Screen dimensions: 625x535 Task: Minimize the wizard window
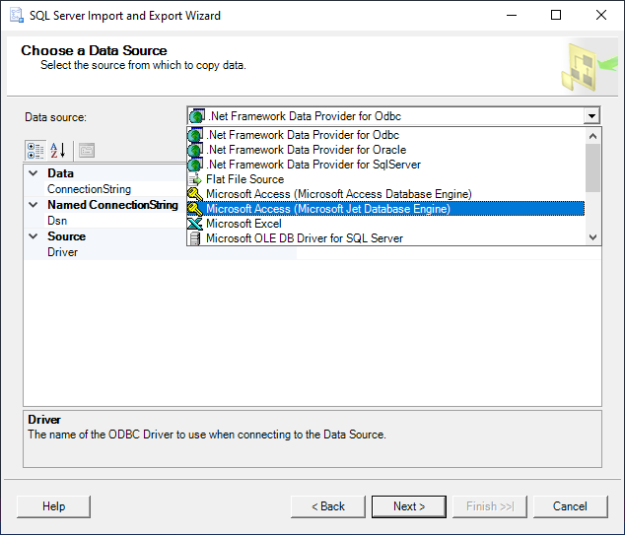click(x=512, y=15)
